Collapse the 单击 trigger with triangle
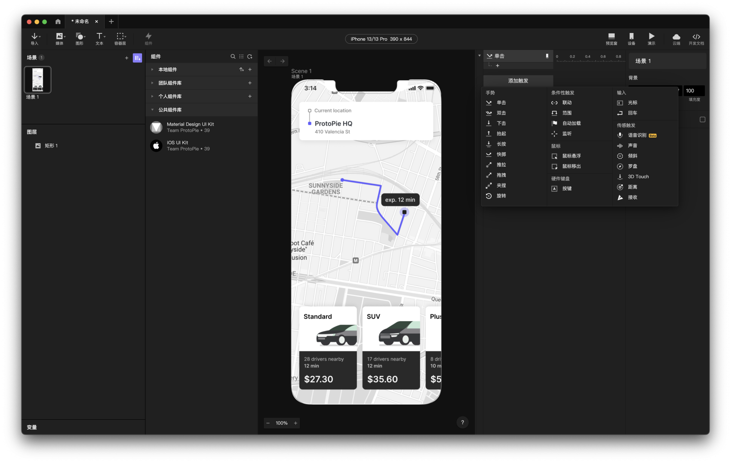This screenshot has width=731, height=463. point(480,55)
